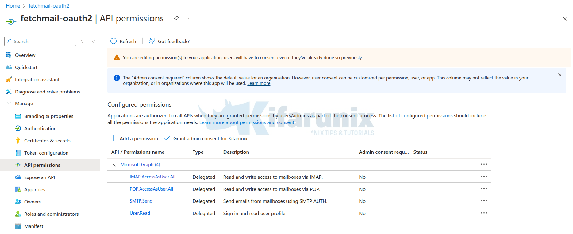Open the IMAP.AccessAsUser.All permission link
This screenshot has width=573, height=234.
click(152, 177)
